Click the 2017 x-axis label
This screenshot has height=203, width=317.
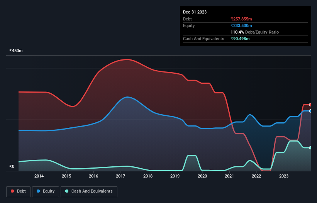point(120,176)
